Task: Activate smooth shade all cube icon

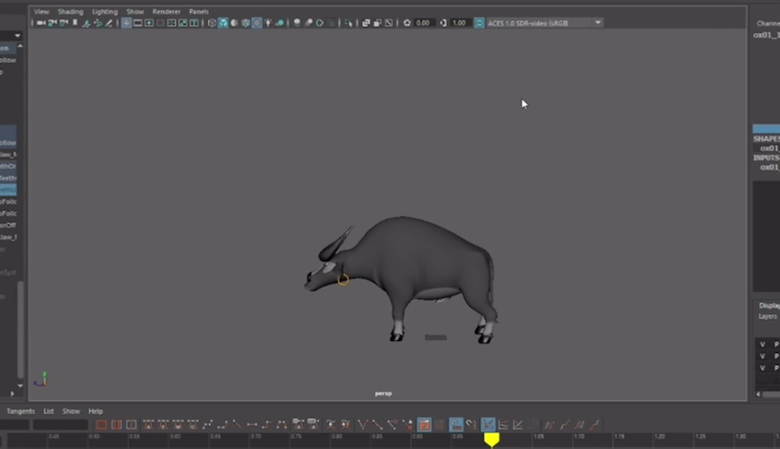Action: [223, 23]
